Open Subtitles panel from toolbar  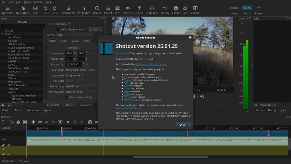coord(195,10)
